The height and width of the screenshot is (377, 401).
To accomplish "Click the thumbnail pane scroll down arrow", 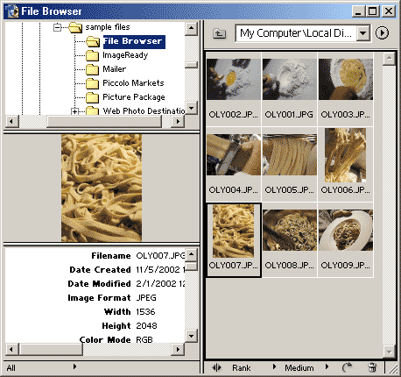I will coord(389,352).
